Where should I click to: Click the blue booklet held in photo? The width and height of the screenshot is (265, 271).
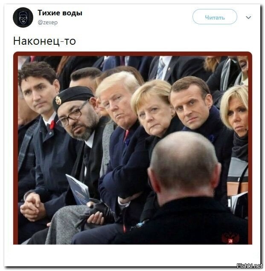(78, 189)
